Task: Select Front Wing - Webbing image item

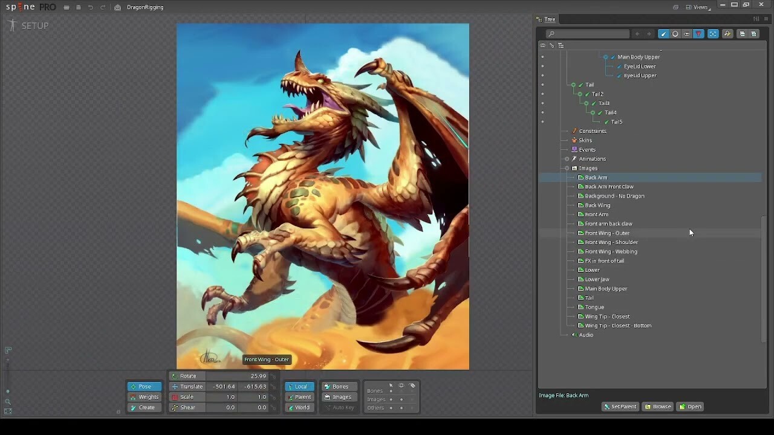Action: pos(611,251)
